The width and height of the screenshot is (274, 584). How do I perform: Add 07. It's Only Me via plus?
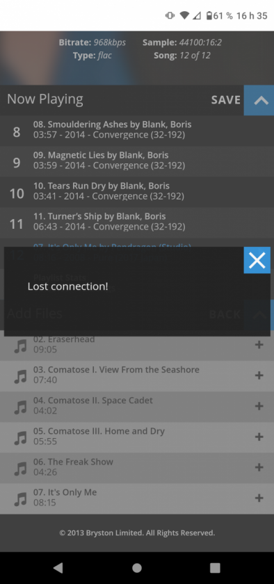[x=259, y=498]
